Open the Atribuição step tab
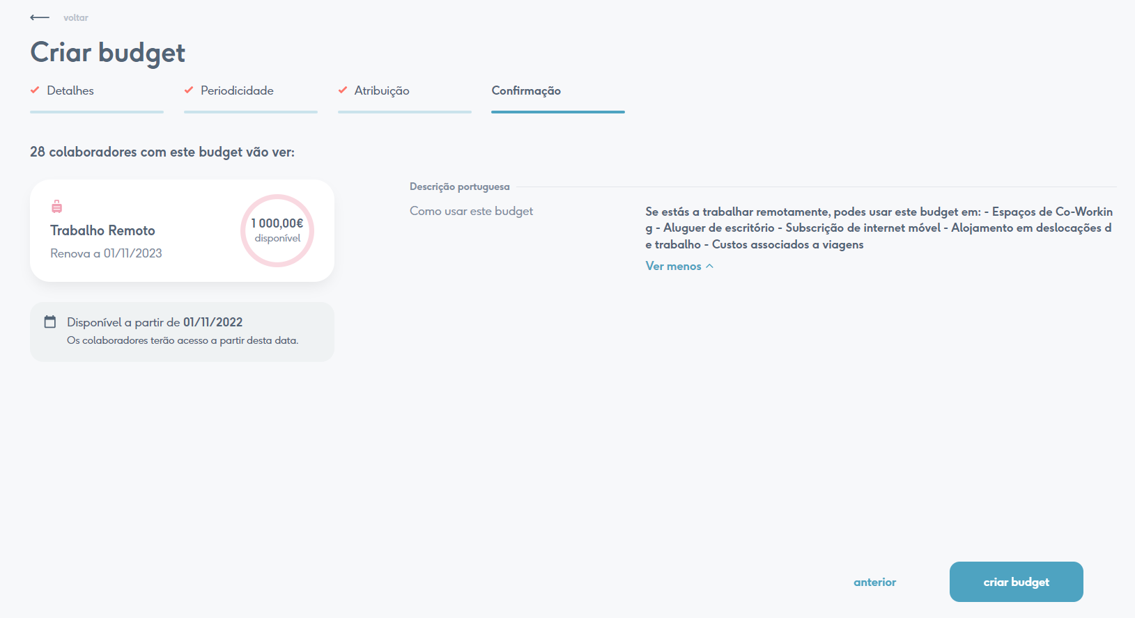This screenshot has height=618, width=1135. click(x=382, y=90)
